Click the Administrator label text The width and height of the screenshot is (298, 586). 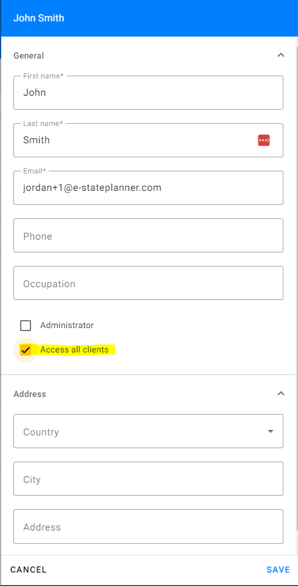pyautogui.click(x=67, y=325)
